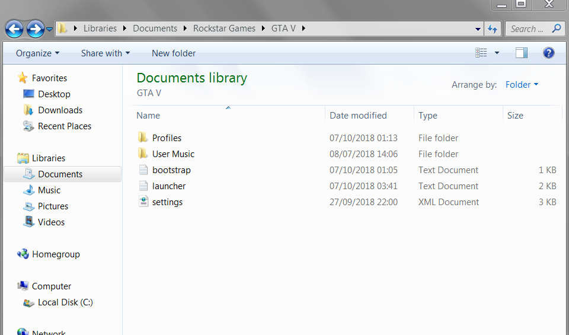Click the magnifying glass search icon
The width and height of the screenshot is (569, 335).
click(557, 28)
